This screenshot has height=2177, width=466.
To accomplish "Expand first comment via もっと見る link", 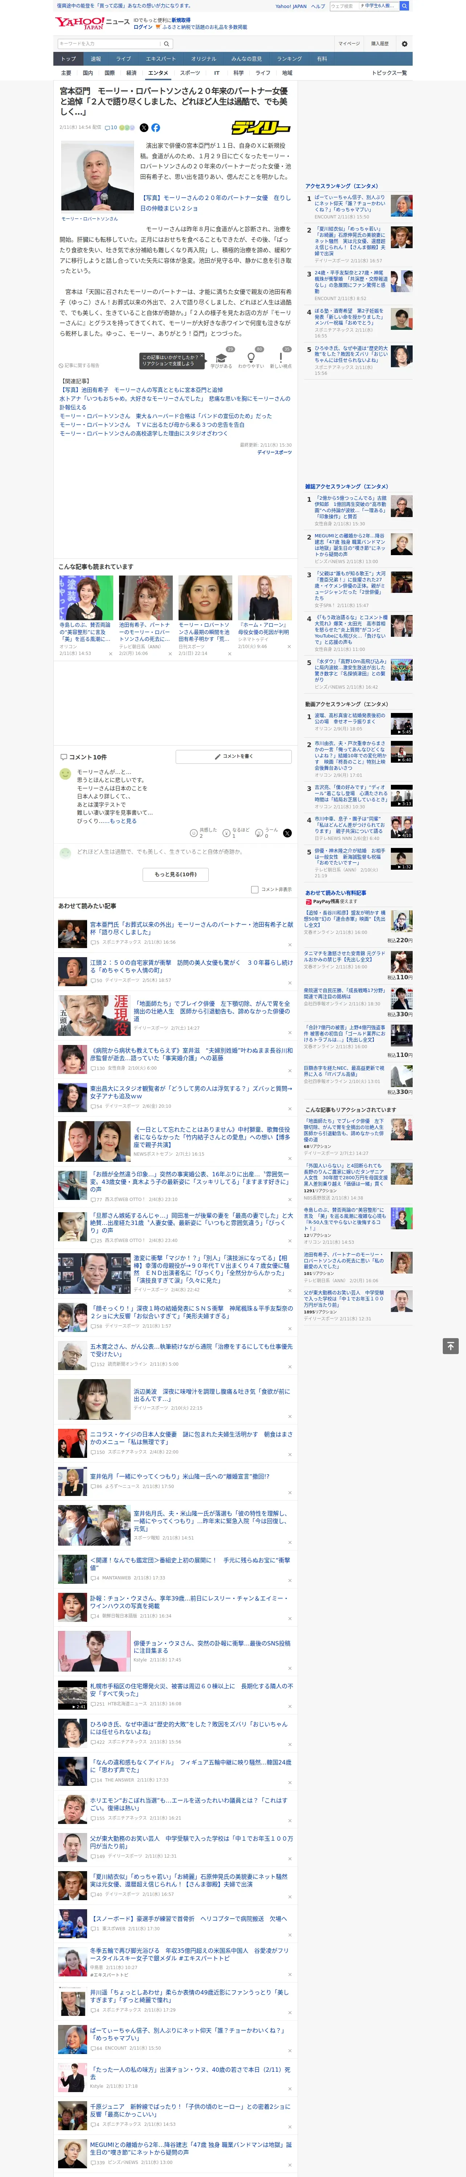I will point(123,821).
